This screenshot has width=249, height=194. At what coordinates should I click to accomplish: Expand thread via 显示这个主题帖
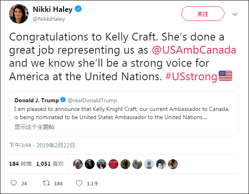34,127
